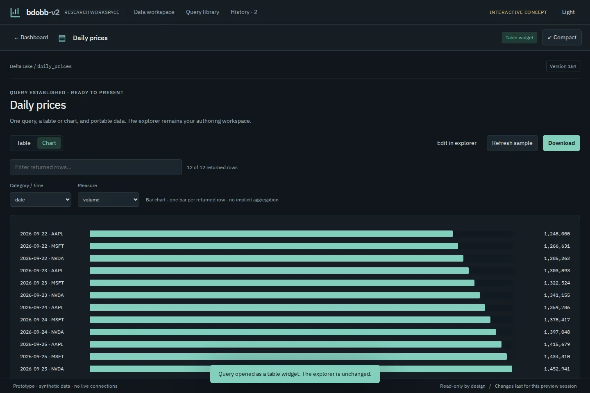Click the value "1,434,310"

557,357
